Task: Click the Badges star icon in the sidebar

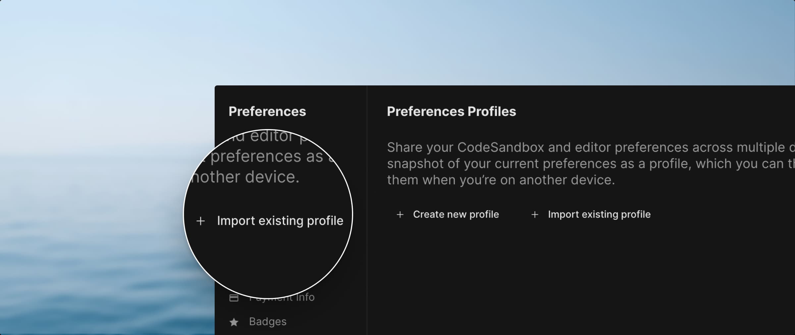Action: (x=234, y=322)
